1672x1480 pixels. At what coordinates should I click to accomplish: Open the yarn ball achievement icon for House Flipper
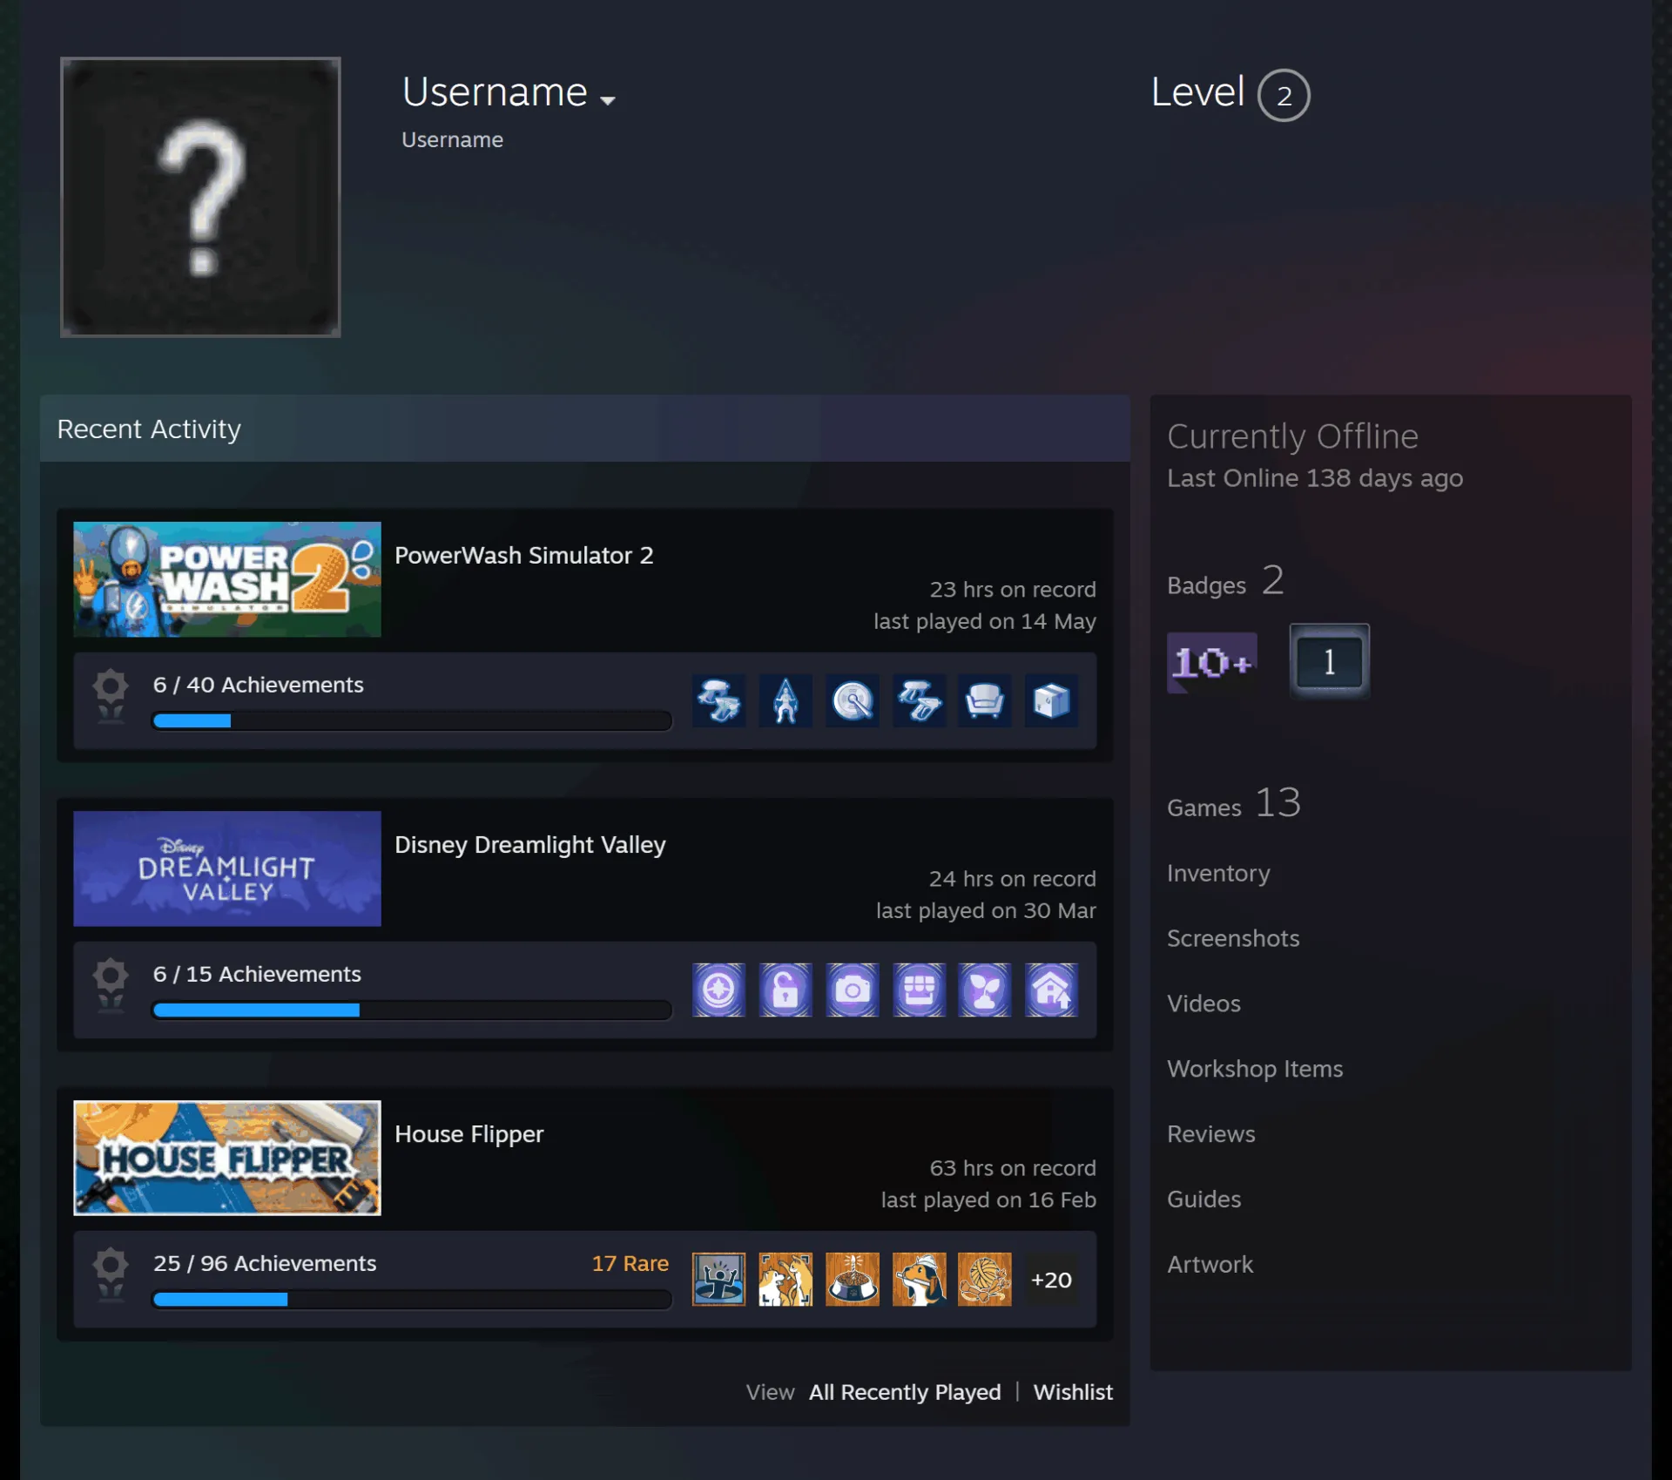[984, 1279]
